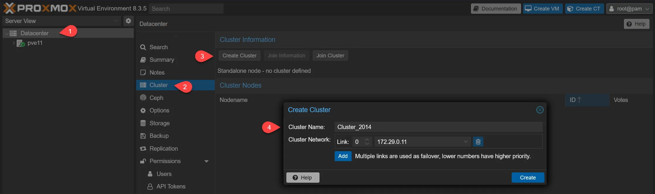Click the Join Cluster button
This screenshot has height=194, width=655.
pyautogui.click(x=330, y=56)
